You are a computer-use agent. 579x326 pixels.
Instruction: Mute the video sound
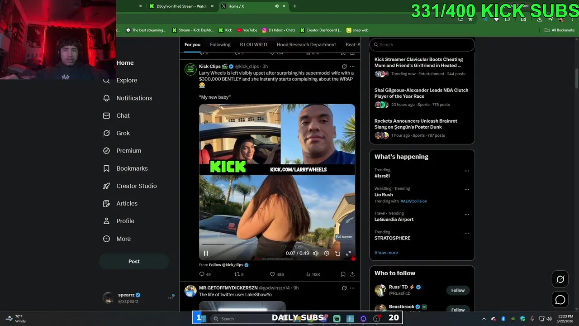[x=316, y=253]
